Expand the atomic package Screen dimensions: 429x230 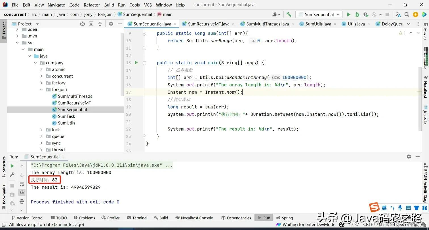(x=41, y=69)
